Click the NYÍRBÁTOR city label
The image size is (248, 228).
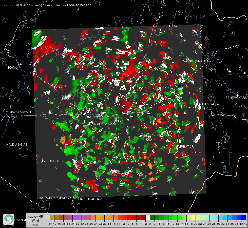185,147
